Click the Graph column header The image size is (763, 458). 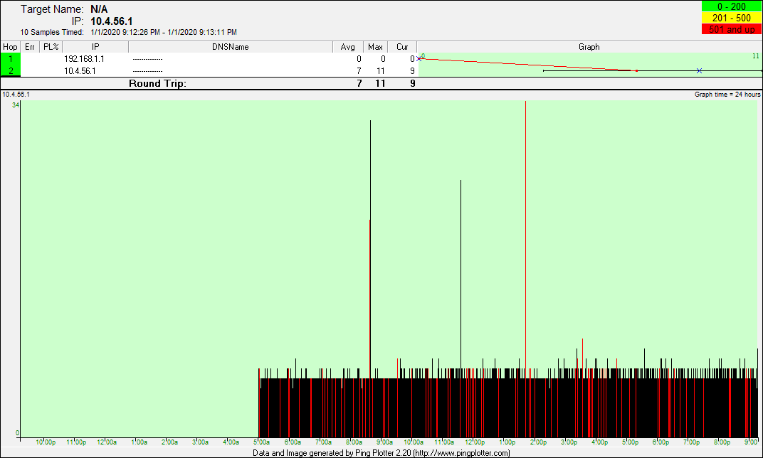point(589,47)
